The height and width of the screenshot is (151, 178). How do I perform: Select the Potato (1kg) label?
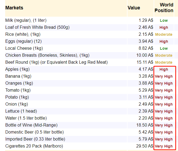pyautogui.click(x=17, y=97)
